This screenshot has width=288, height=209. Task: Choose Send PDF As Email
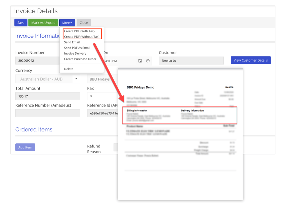coord(77,48)
